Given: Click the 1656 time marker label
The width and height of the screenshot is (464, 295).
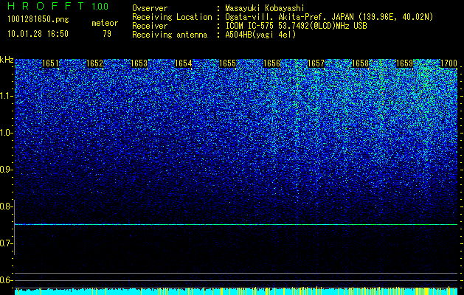Looking at the screenshot, I should coord(272,63).
